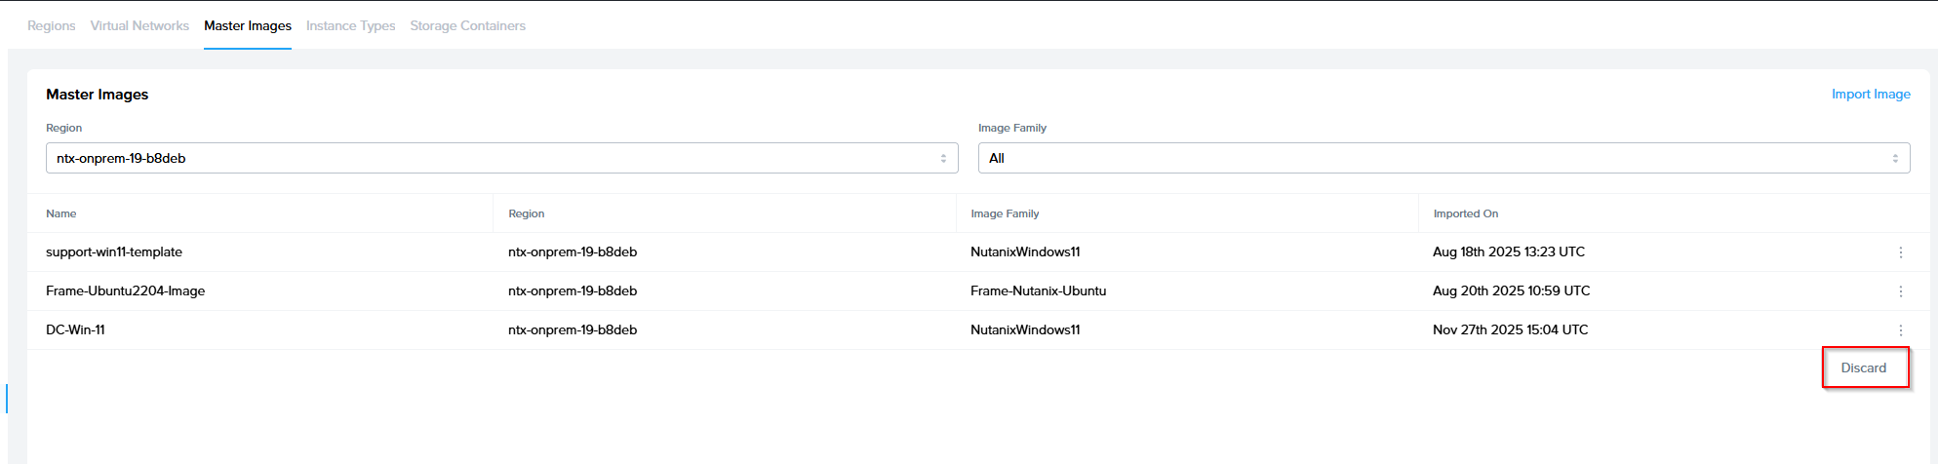Image resolution: width=1938 pixels, height=464 pixels.
Task: Select the Master Images tab
Action: (x=248, y=25)
